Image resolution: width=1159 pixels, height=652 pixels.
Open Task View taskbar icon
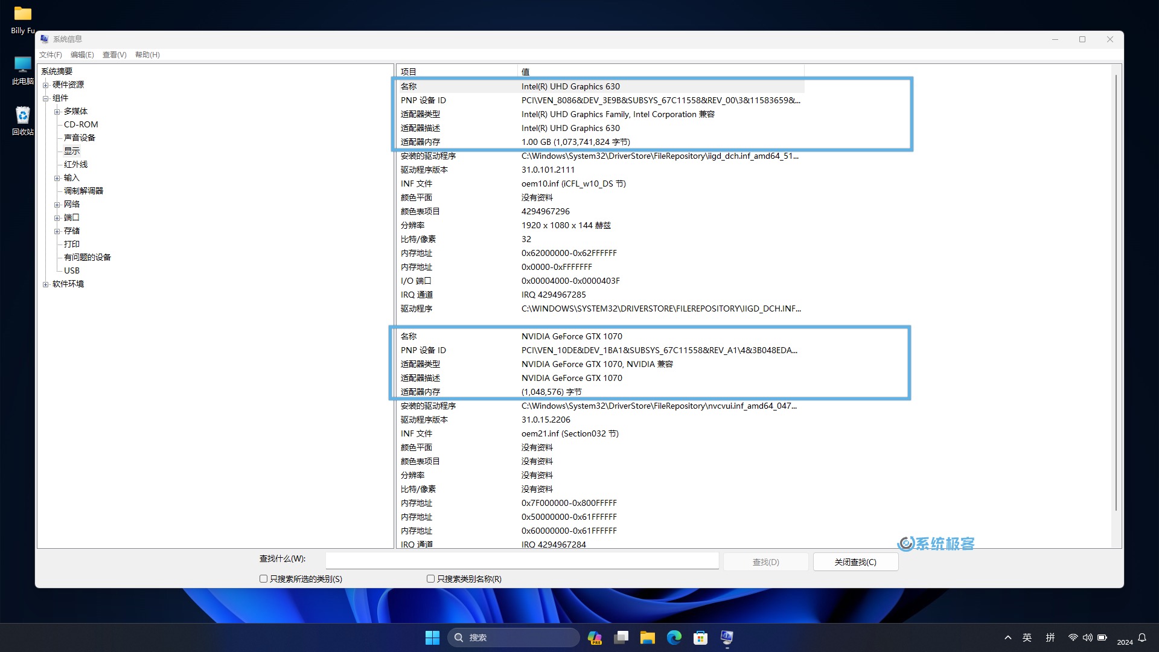pos(621,638)
